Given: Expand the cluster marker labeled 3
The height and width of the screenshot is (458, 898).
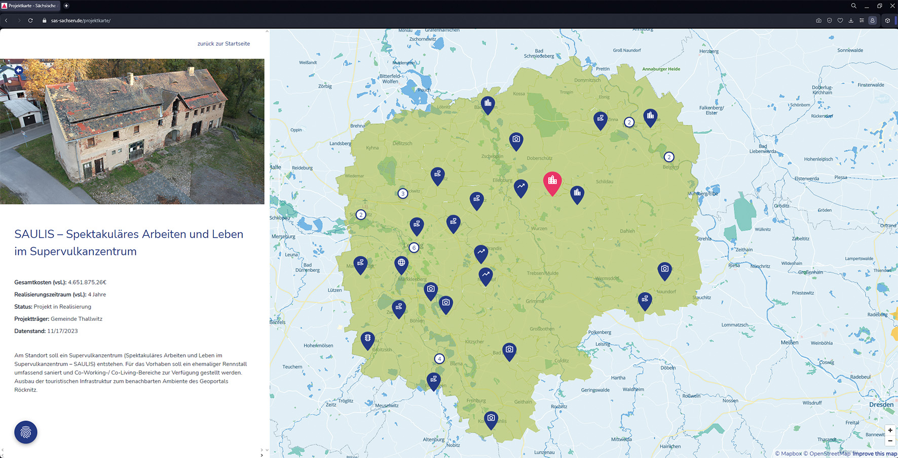Looking at the screenshot, I should tap(402, 193).
